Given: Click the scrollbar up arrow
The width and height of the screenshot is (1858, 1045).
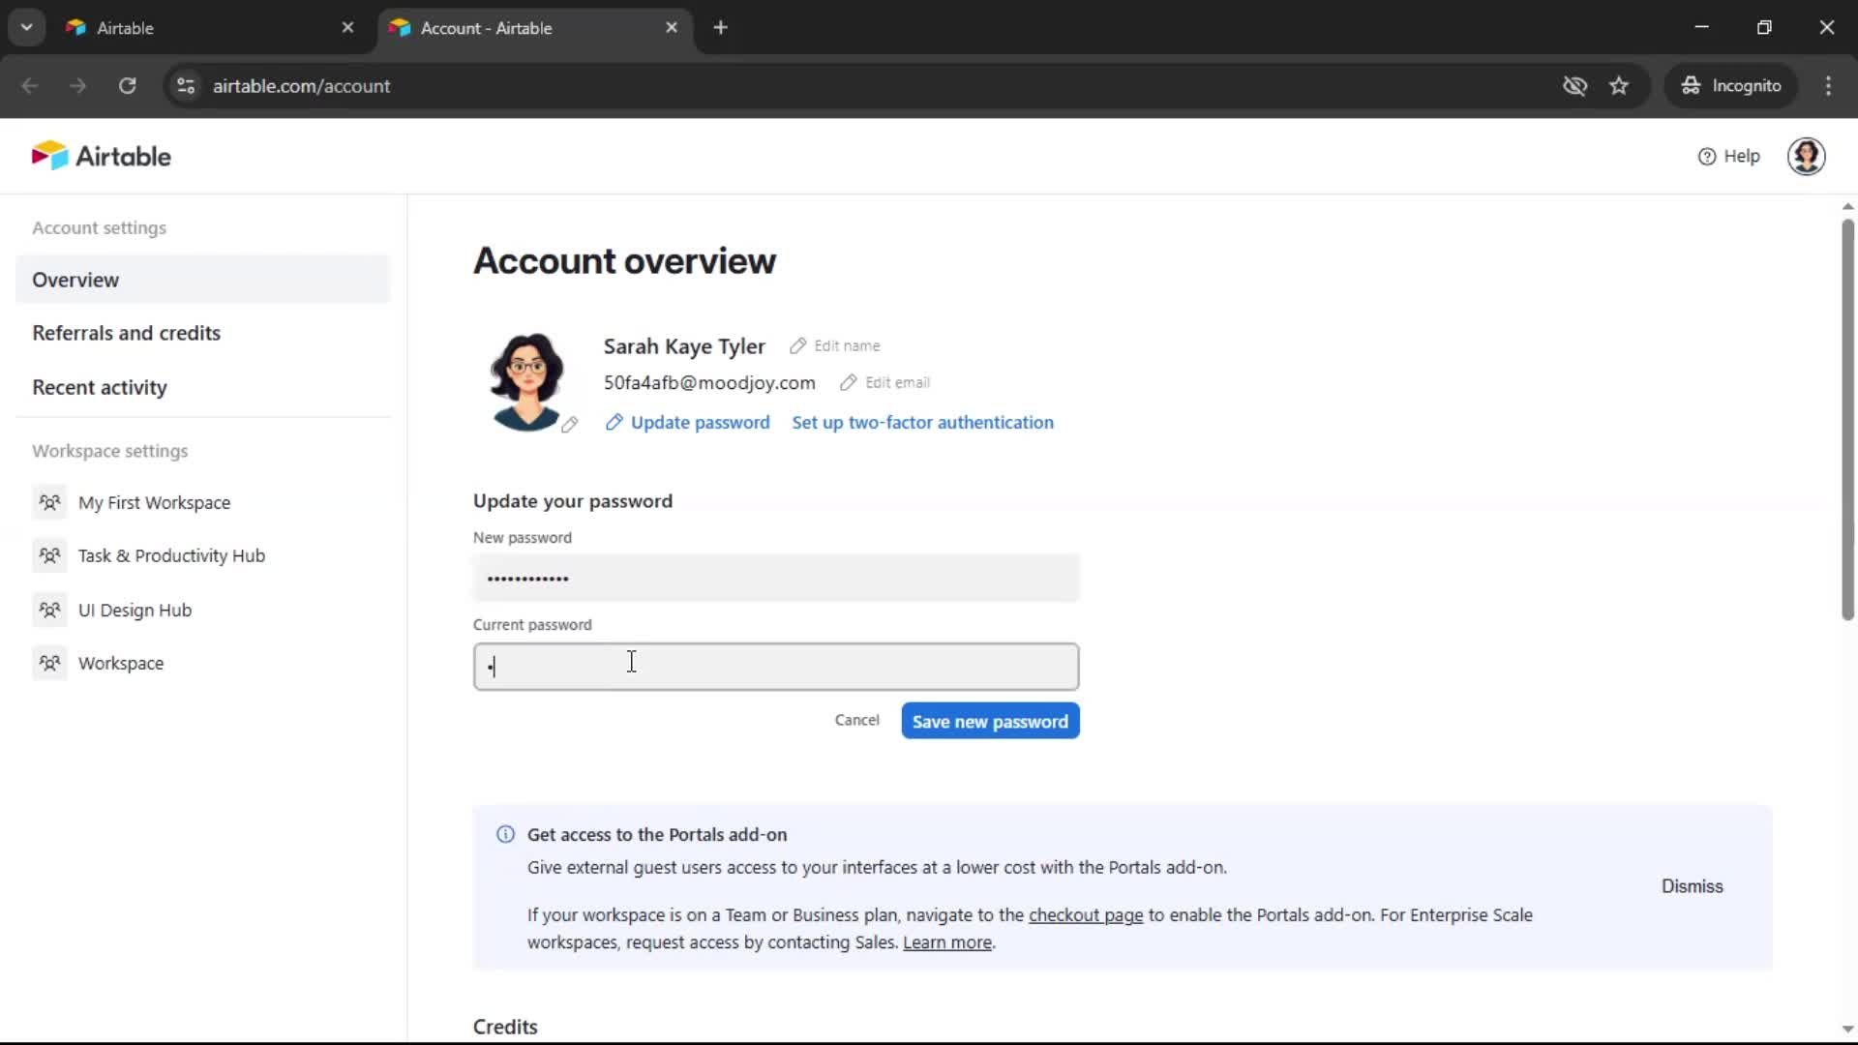Looking at the screenshot, I should pyautogui.click(x=1847, y=206).
